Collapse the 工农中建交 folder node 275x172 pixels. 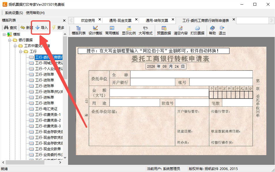click(15, 46)
